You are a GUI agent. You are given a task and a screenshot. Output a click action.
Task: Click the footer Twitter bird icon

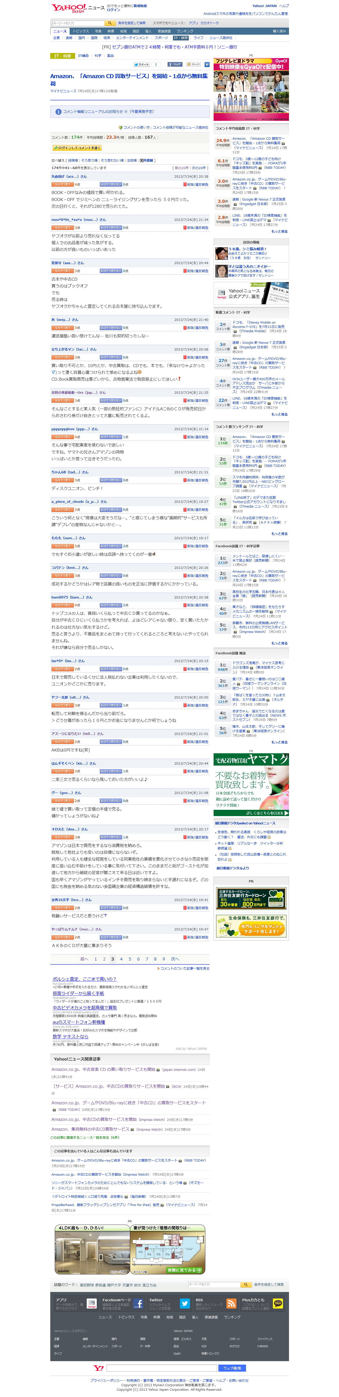coord(185,1304)
